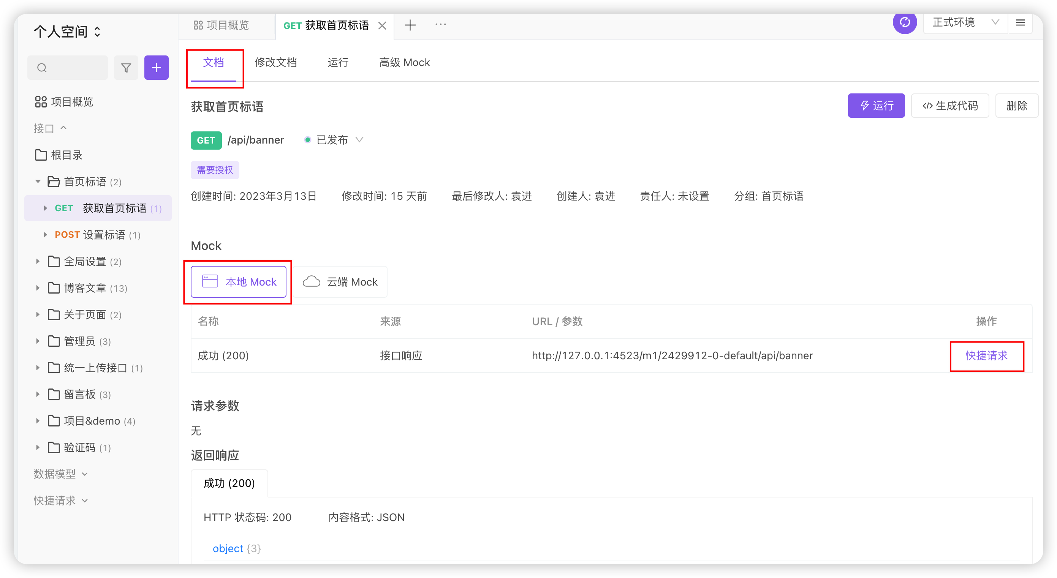
Task: Click the 首页标语 folder icon
Action: [54, 181]
